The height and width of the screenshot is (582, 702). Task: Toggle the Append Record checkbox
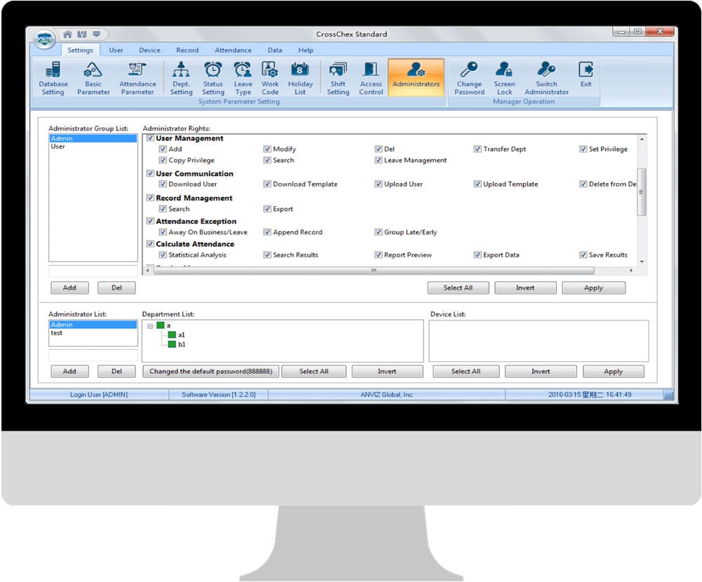[267, 232]
